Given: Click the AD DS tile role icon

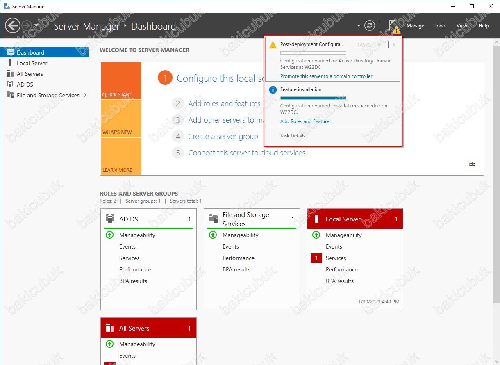Looking at the screenshot, I should click(110, 219).
